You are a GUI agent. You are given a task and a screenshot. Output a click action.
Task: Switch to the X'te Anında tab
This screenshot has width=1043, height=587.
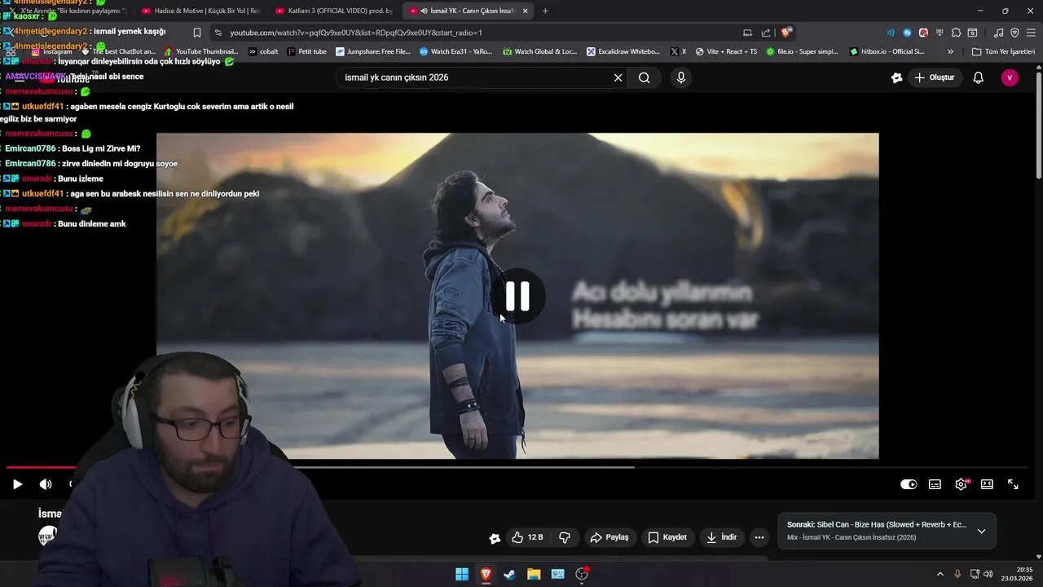(x=69, y=11)
